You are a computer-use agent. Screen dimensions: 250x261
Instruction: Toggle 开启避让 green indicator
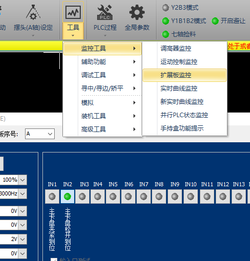[x=215, y=21]
